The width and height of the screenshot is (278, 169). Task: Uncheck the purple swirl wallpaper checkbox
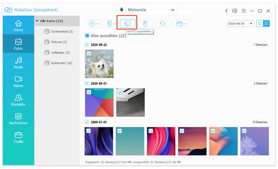(x=88, y=131)
